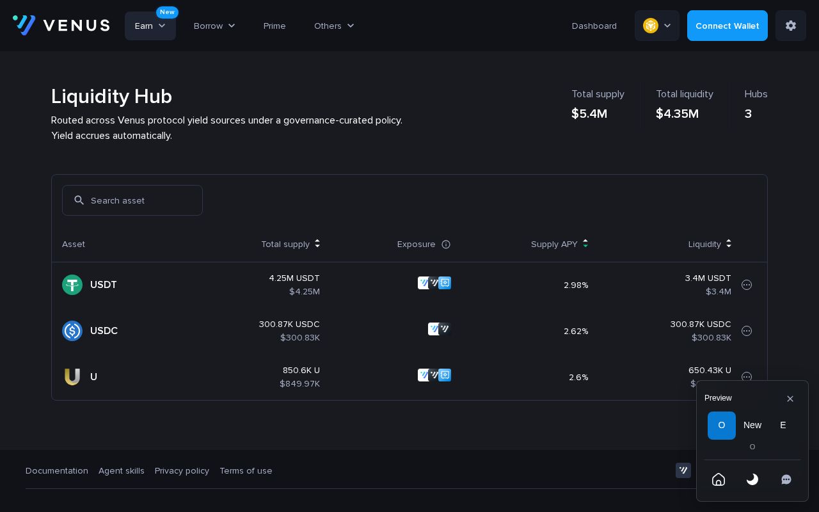This screenshot has height=512, width=819.
Task: Select the highlighted O option in Preview
Action: [x=722, y=426]
